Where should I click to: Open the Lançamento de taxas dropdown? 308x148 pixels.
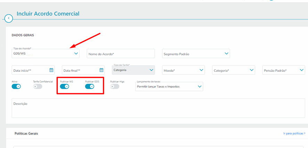click(x=169, y=87)
